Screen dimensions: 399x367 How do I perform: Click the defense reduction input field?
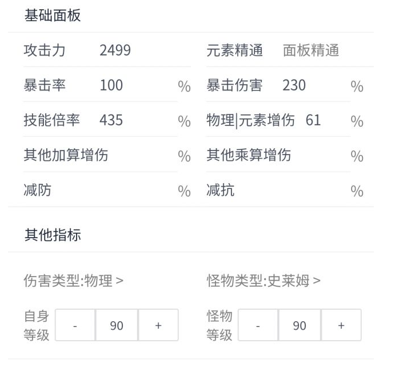(x=114, y=190)
